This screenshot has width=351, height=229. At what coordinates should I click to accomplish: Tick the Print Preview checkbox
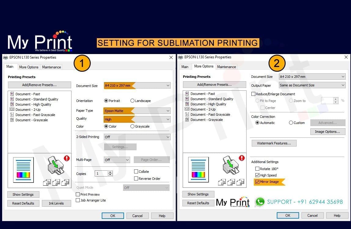click(78, 194)
